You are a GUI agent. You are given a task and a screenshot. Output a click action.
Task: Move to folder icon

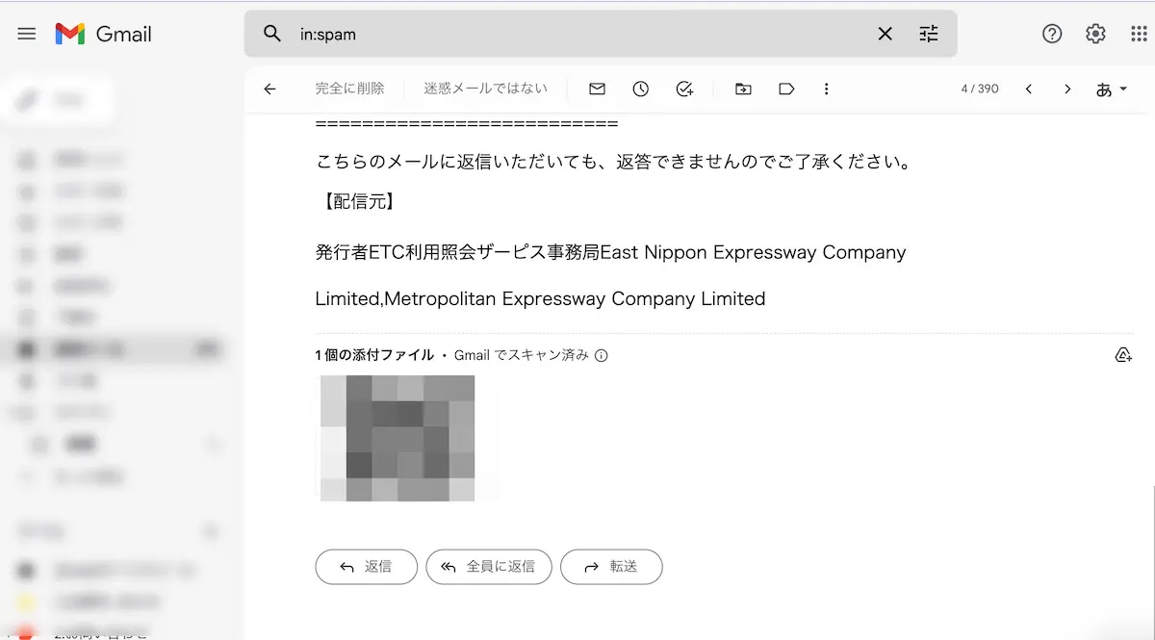(x=743, y=89)
